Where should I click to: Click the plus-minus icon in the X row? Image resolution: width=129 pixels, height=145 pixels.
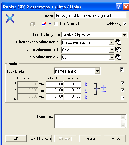[86, 84]
